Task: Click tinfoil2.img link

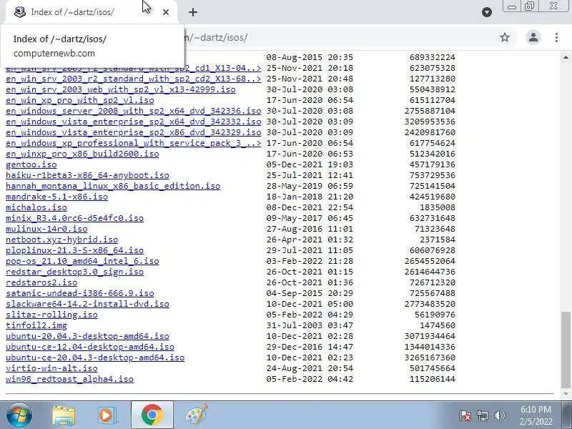Action: [36, 325]
